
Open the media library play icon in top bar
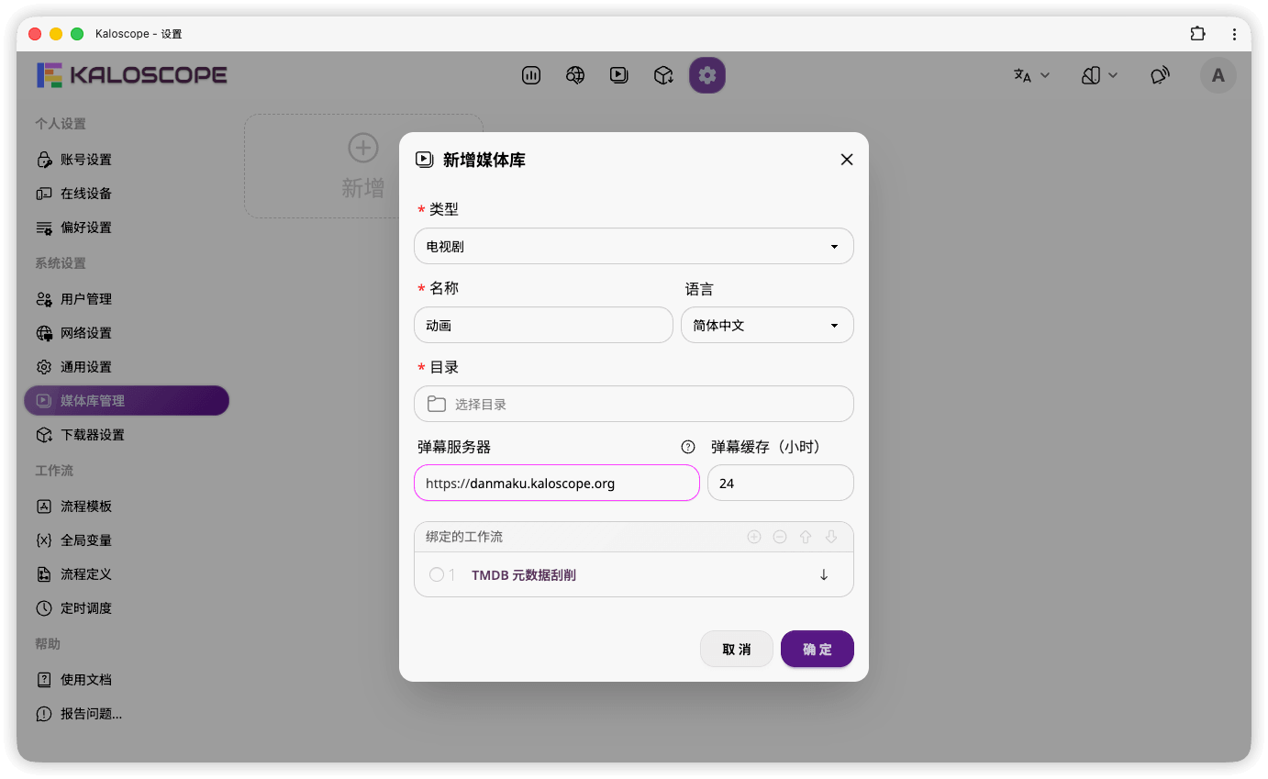(619, 75)
